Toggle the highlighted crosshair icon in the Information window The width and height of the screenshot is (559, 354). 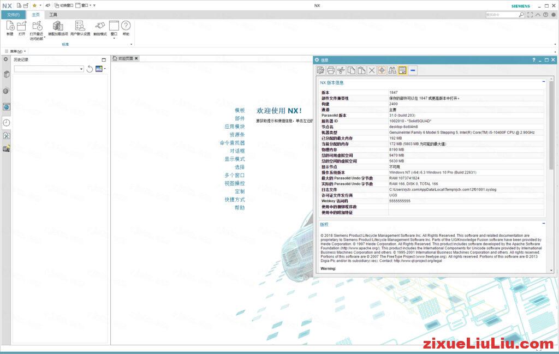pyautogui.click(x=382, y=70)
